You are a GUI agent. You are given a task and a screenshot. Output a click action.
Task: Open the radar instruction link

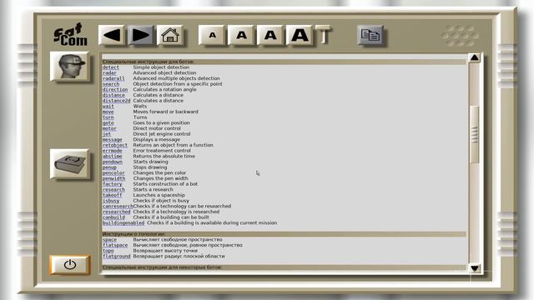(109, 72)
